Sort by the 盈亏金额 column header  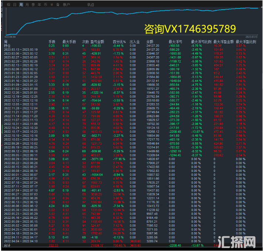[97, 42]
